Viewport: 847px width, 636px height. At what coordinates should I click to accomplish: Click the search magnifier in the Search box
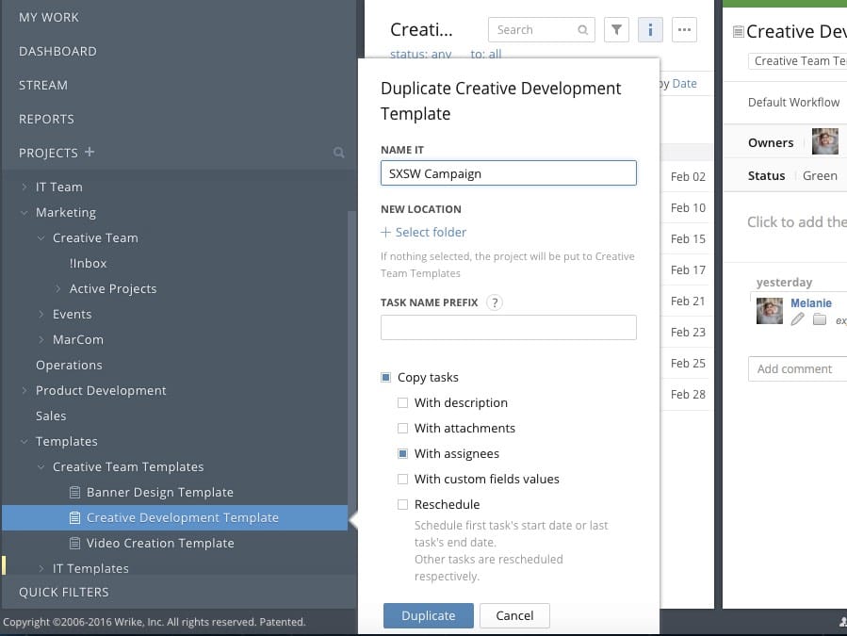pos(582,29)
